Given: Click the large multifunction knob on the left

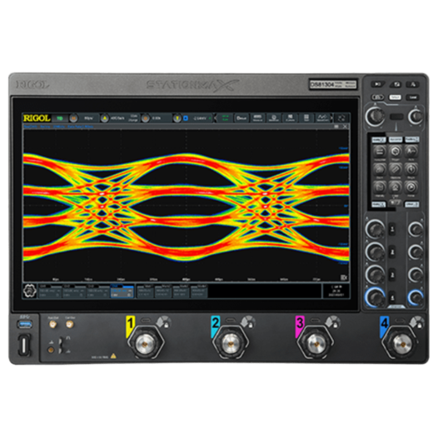Looking at the screenshot, I should tap(375, 117).
